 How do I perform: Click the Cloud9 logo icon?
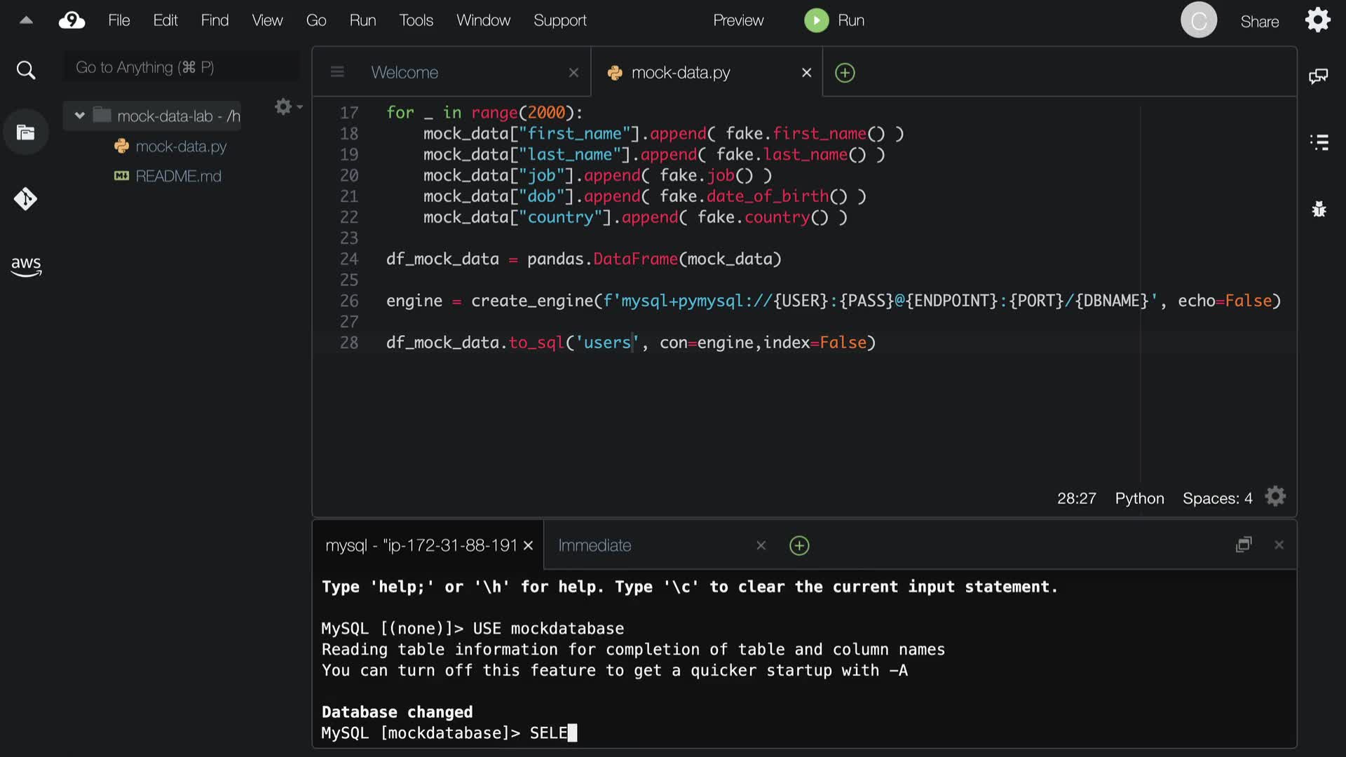coord(72,20)
